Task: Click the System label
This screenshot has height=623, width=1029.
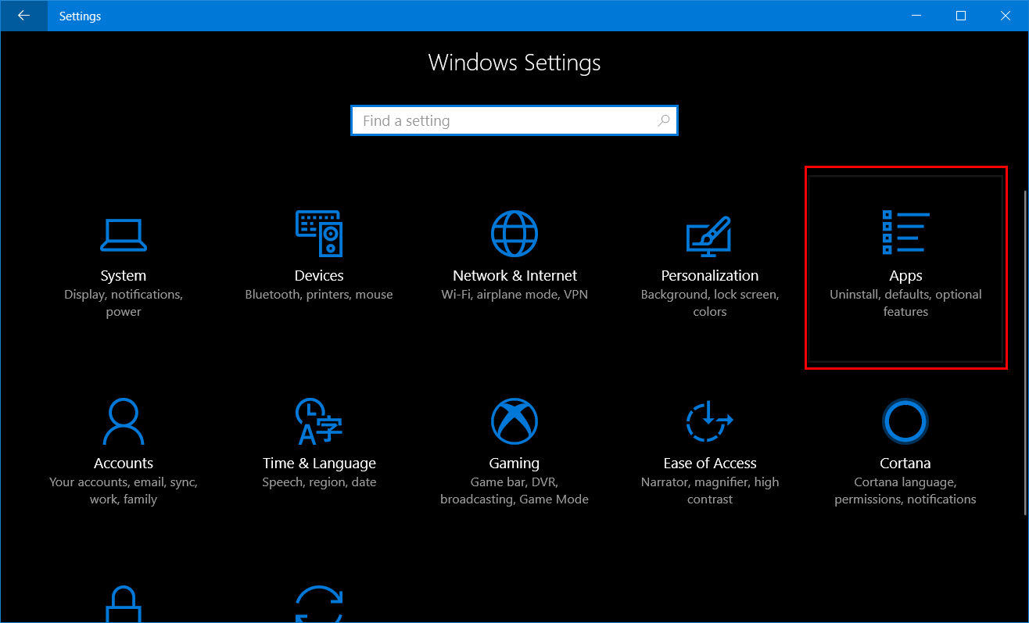Action: pyautogui.click(x=124, y=275)
